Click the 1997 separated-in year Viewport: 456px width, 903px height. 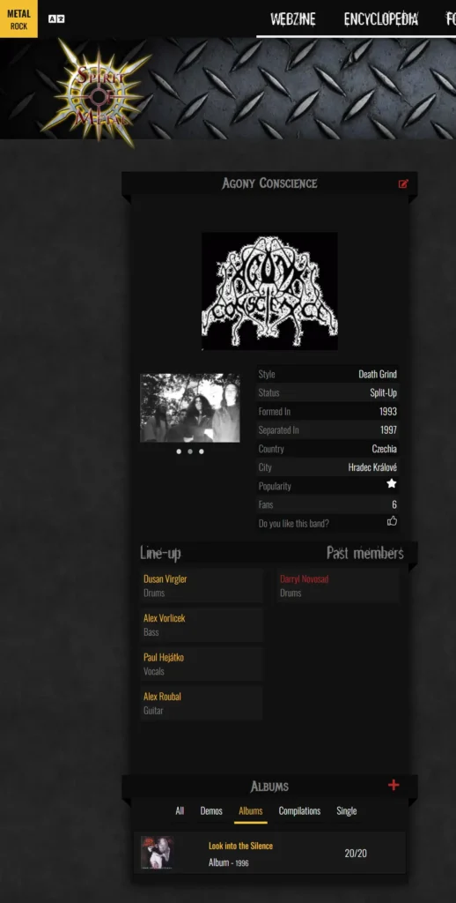pos(388,429)
